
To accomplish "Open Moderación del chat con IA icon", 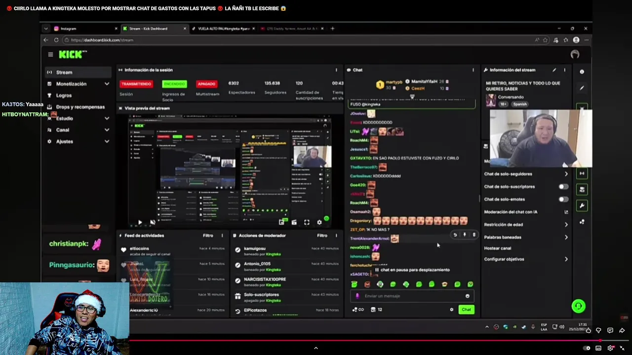I will click(x=566, y=212).
